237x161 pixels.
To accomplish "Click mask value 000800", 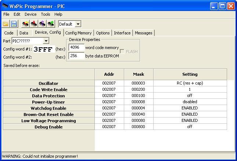I will pyautogui.click(x=139, y=127).
